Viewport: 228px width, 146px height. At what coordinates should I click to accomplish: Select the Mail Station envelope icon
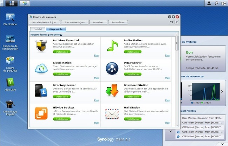coord(112,114)
